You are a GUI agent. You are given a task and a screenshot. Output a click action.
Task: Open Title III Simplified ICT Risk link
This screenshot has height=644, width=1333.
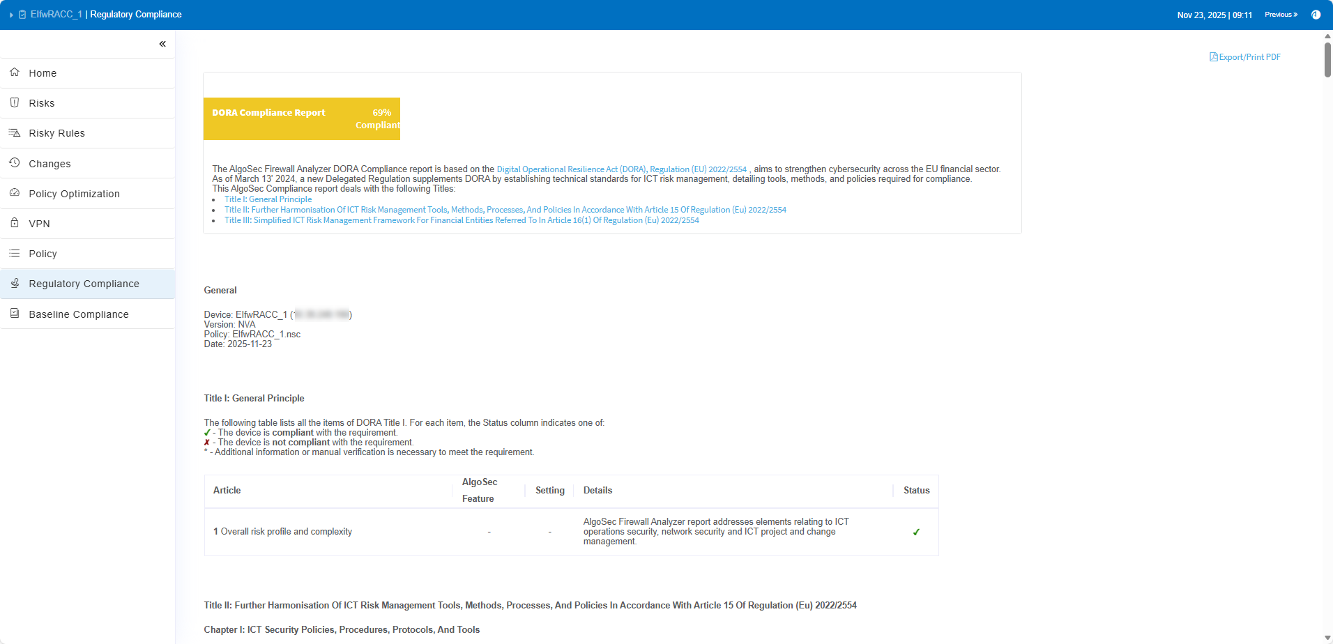point(461,220)
